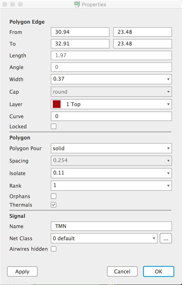The width and height of the screenshot is (182, 285).
Task: Click the signal Name field TMN
Action: tap(111, 226)
